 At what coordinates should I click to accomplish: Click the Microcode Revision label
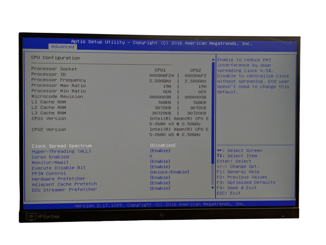pos(57,97)
